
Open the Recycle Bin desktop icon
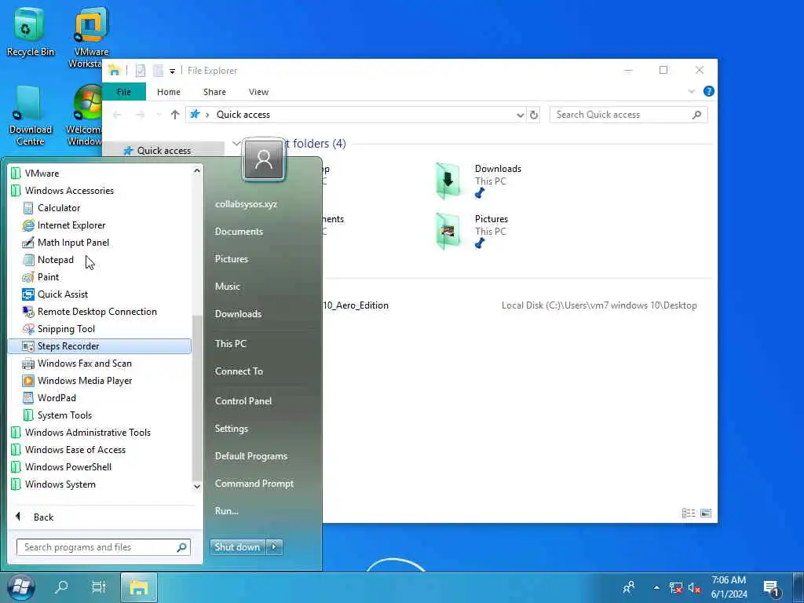(30, 33)
